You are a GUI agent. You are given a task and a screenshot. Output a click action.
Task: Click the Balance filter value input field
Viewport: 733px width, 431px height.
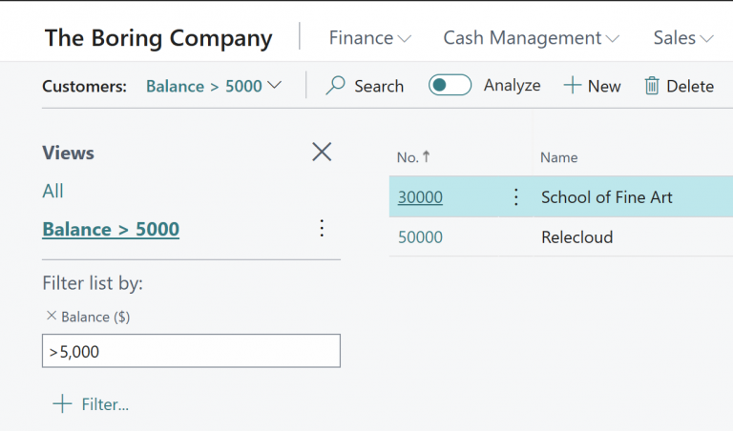pos(191,351)
